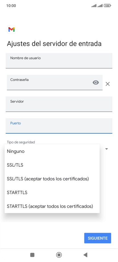Tap the battery indicator in status bar
This screenshot has height=262, width=118.
click(107, 6)
